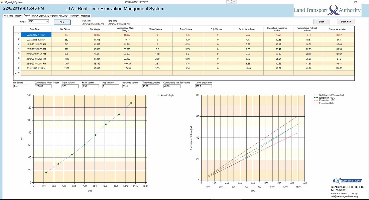Image resolution: width=369 pixels, height=200 pixels.
Task: Open the Ring dropdown list
Action: click(46, 21)
